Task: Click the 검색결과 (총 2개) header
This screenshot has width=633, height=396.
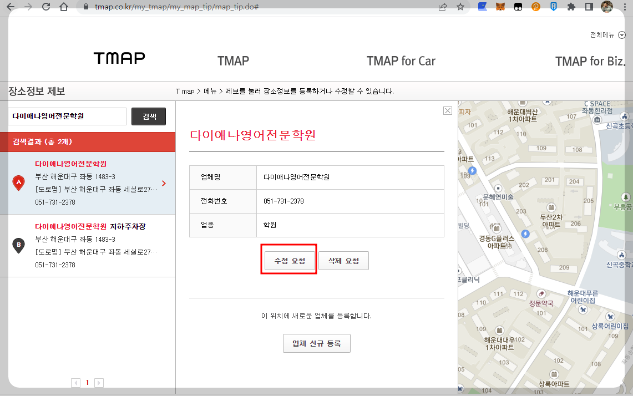Action: 88,141
